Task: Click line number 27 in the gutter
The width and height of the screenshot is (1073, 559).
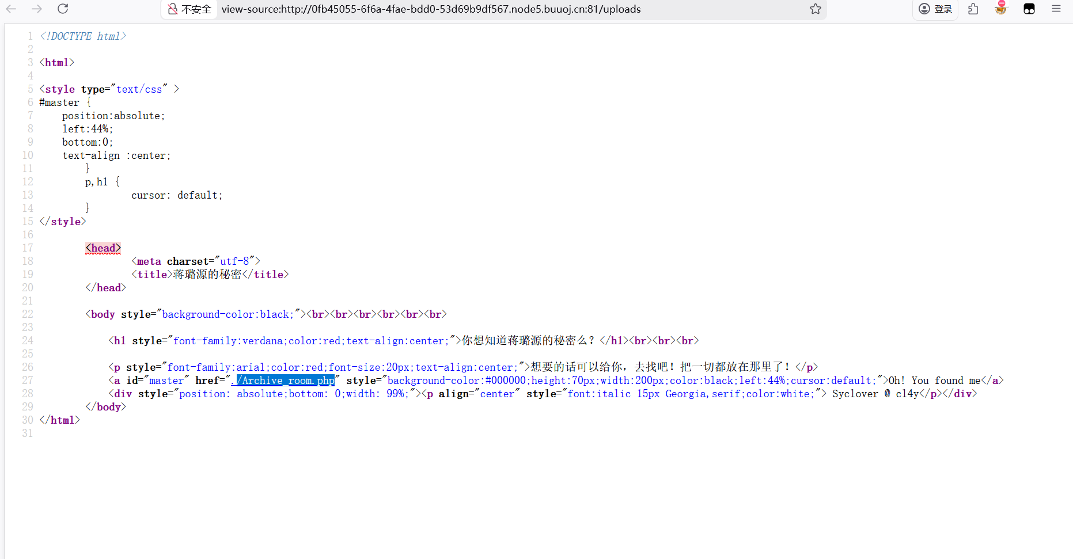Action: pyautogui.click(x=28, y=381)
